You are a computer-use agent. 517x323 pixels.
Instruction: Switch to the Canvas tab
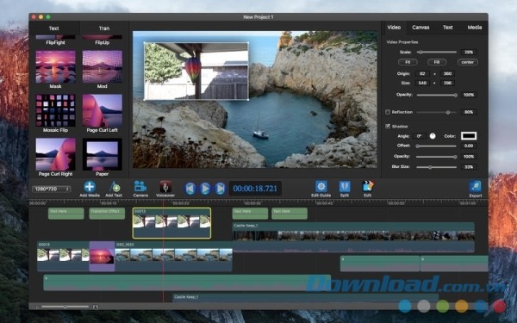click(420, 28)
